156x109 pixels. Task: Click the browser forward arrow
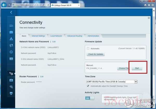click(x=9, y=5)
